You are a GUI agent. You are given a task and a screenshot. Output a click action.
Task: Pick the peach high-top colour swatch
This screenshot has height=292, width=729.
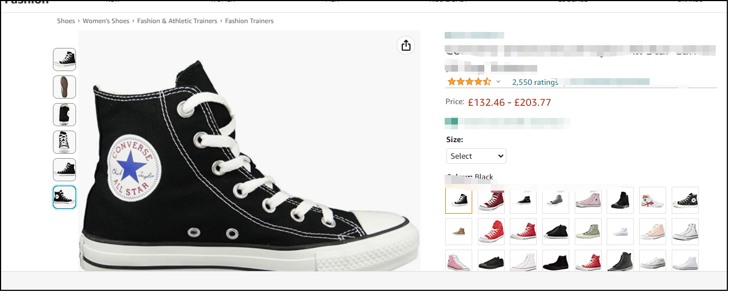coord(653,232)
